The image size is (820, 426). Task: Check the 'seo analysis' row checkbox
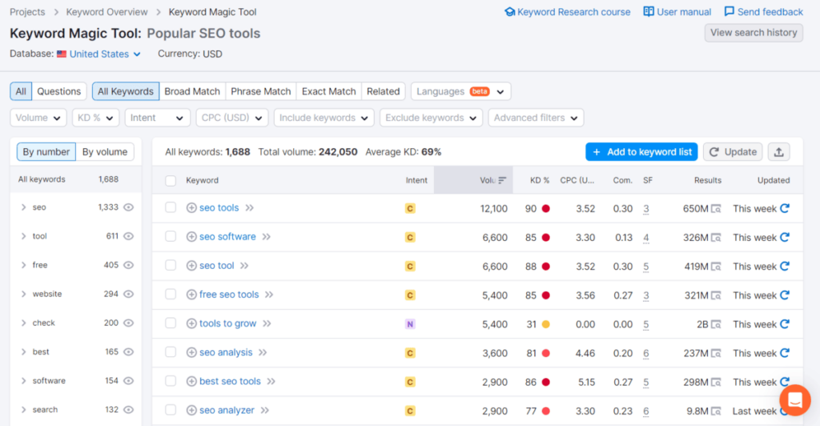click(x=171, y=352)
